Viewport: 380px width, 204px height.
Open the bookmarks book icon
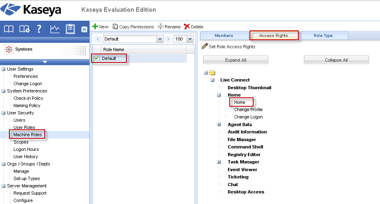[x=9, y=29]
